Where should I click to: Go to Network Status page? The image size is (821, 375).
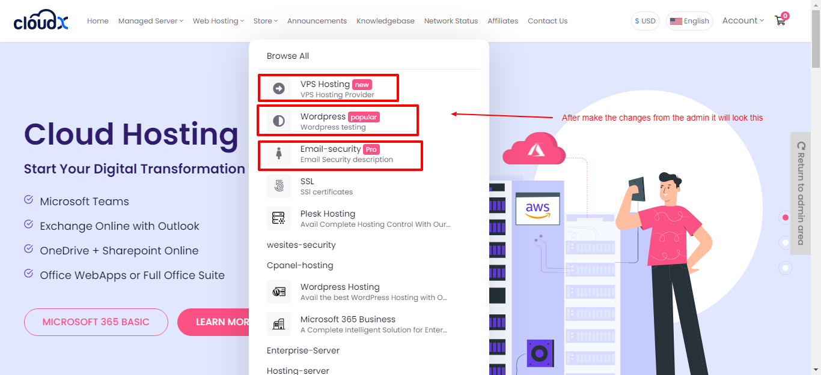pyautogui.click(x=451, y=21)
